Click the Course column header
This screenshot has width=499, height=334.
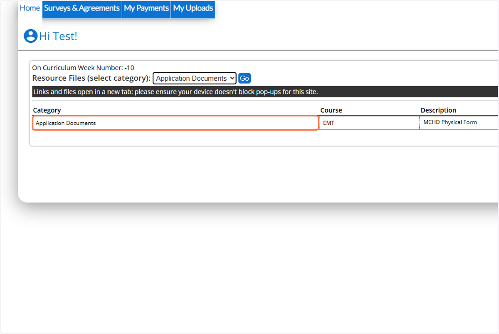click(331, 110)
